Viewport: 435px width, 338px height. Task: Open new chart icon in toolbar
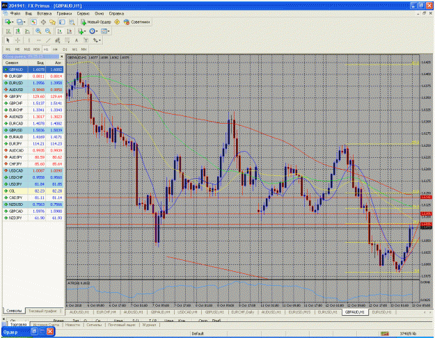coord(9,22)
